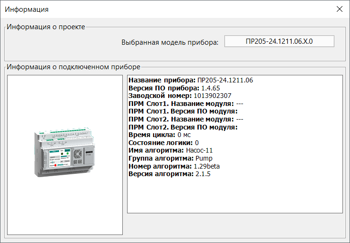Click the Информация window title bar
350x243 pixels.
166,9
